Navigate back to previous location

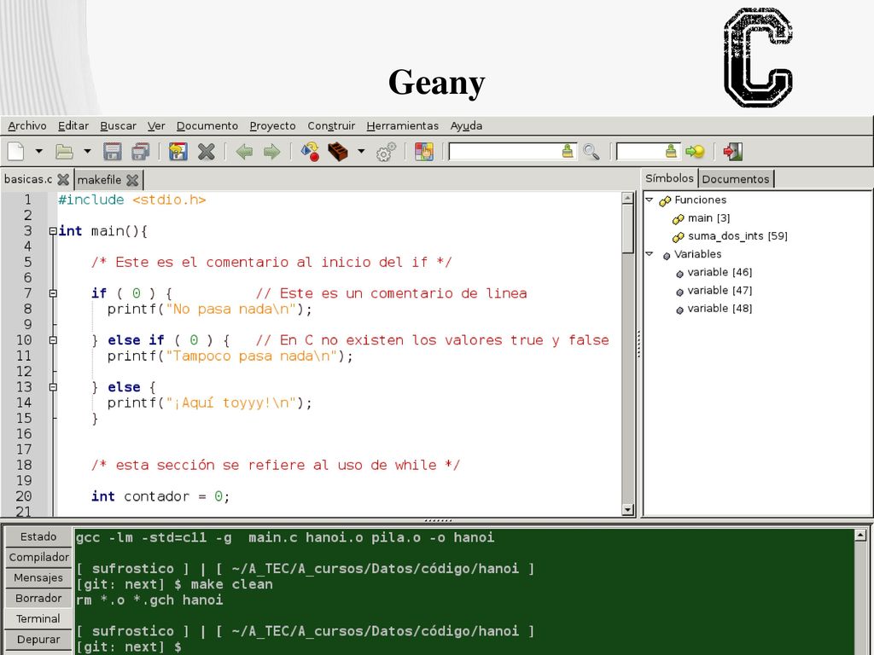(244, 151)
